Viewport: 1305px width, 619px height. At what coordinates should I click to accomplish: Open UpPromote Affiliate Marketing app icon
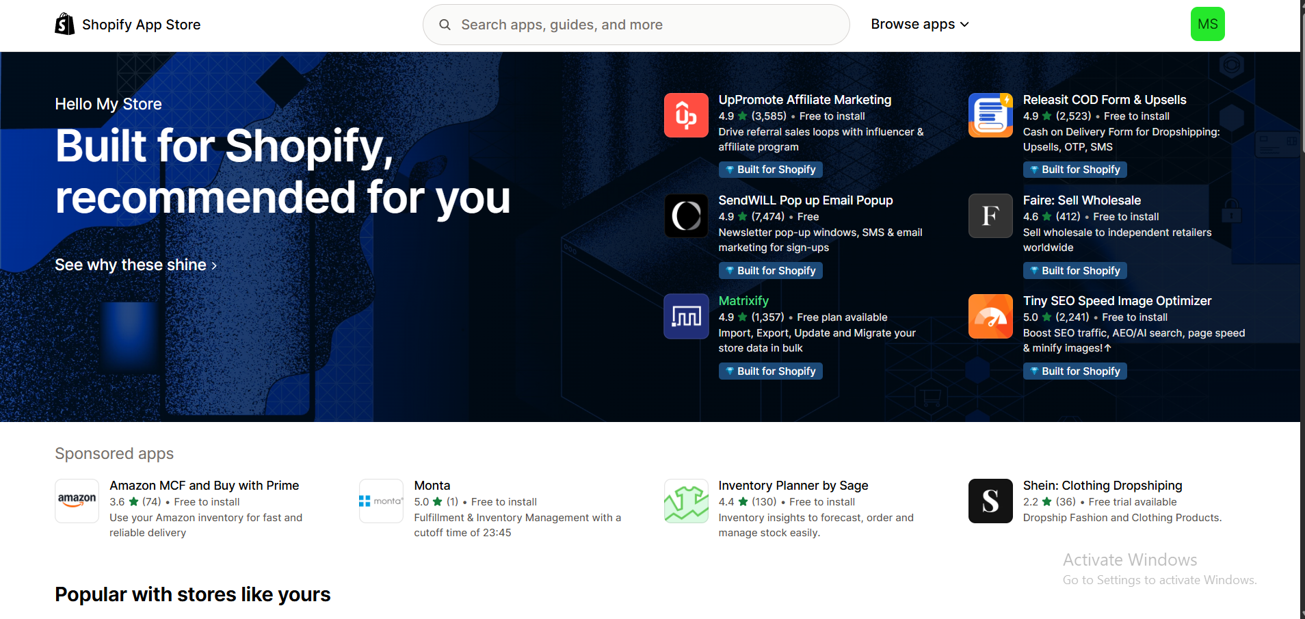coord(686,115)
